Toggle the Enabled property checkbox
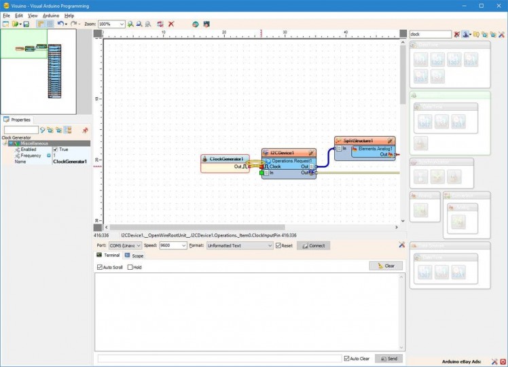 [x=56, y=150]
